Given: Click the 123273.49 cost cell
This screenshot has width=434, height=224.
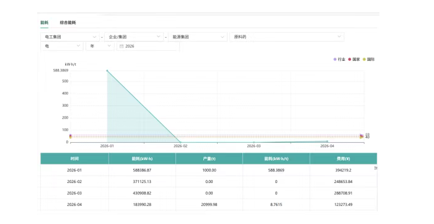Looking at the screenshot, I should coord(343,205).
